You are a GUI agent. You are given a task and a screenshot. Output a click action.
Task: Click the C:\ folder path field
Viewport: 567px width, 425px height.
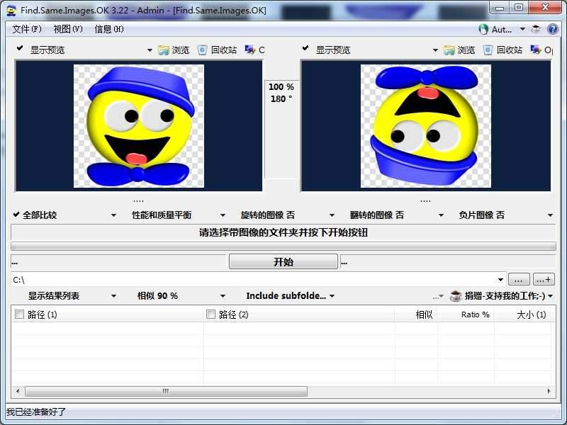255,280
